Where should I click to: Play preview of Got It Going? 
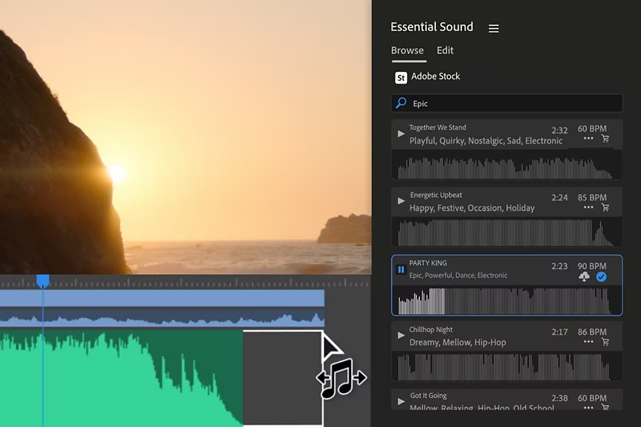point(401,401)
